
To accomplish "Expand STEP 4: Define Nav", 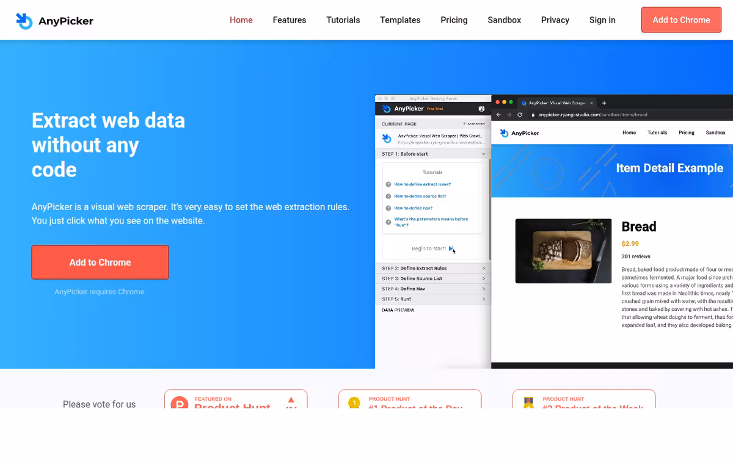I will 432,289.
